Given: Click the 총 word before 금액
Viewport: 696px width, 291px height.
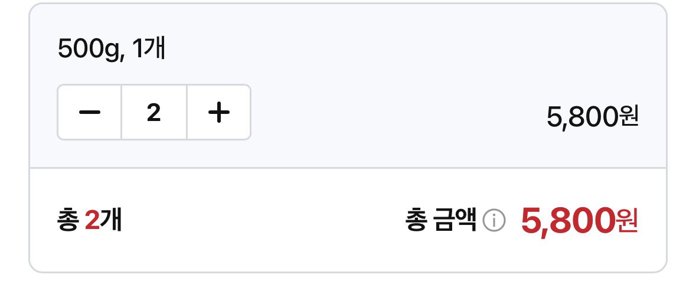Looking at the screenshot, I should [x=416, y=221].
